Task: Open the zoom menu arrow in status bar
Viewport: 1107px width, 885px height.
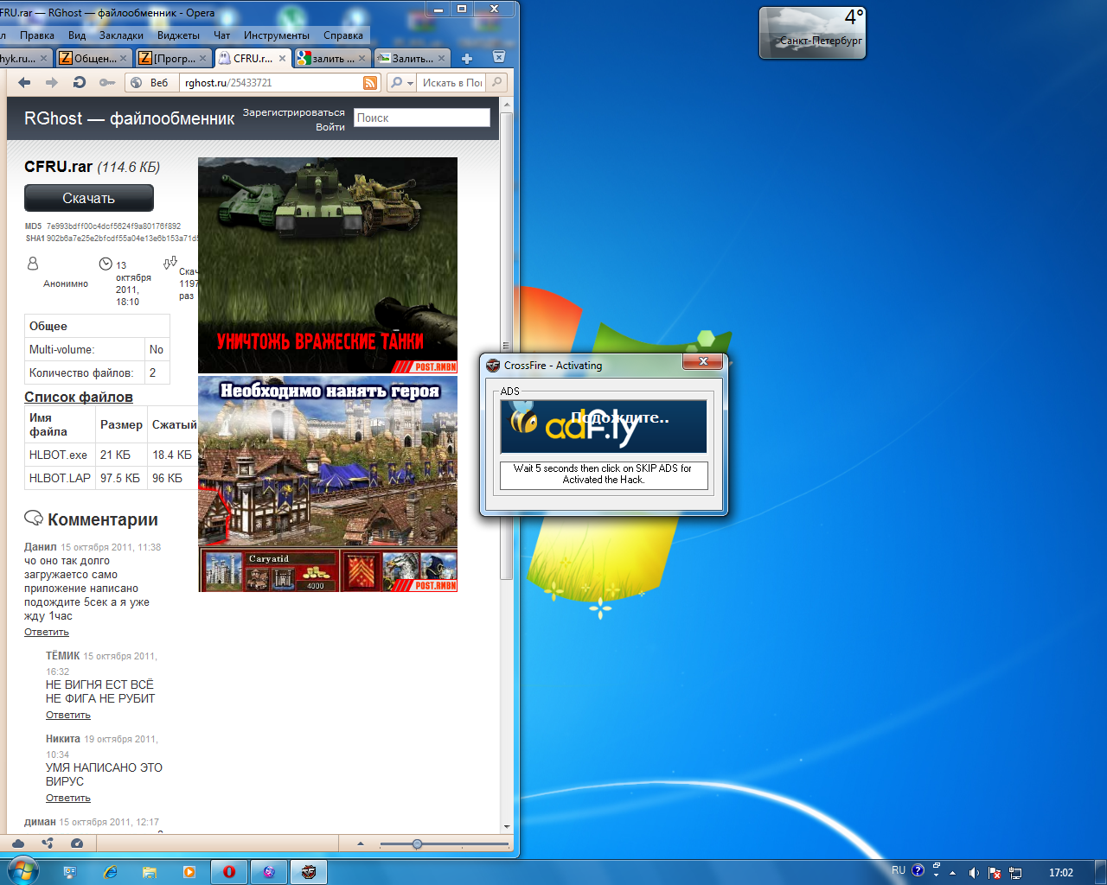Action: [x=361, y=844]
